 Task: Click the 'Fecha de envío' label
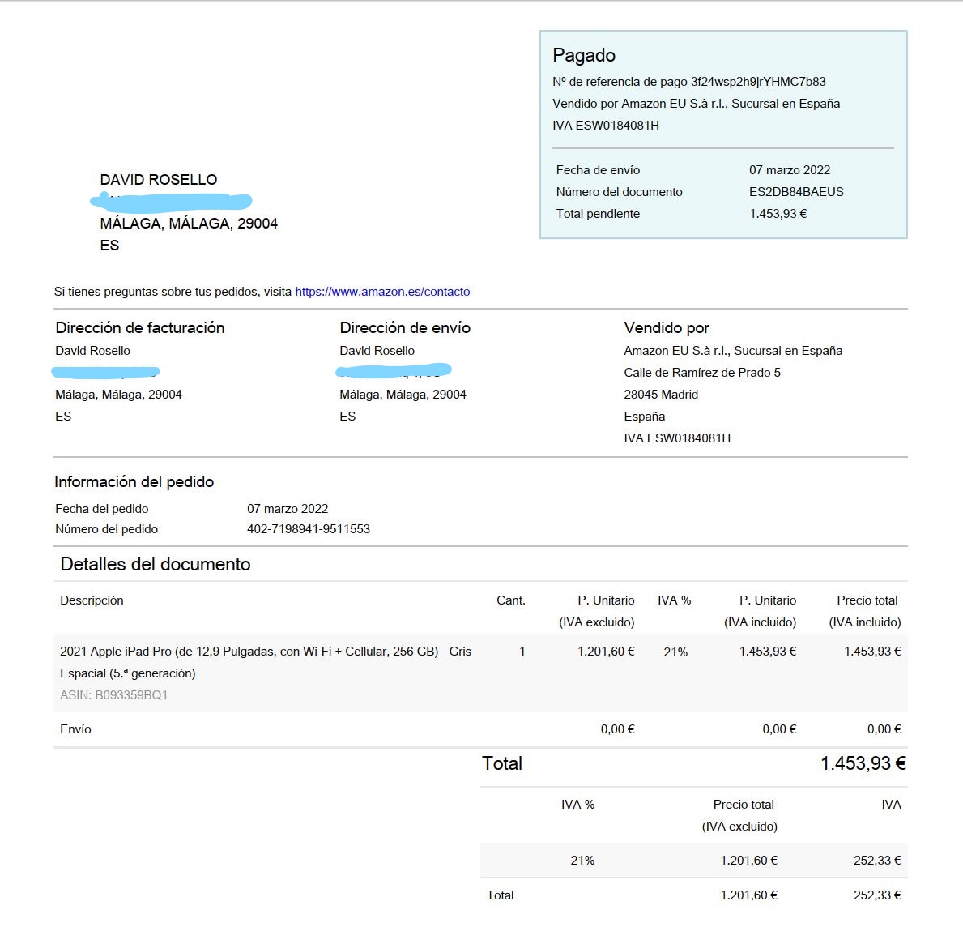pyautogui.click(x=598, y=170)
